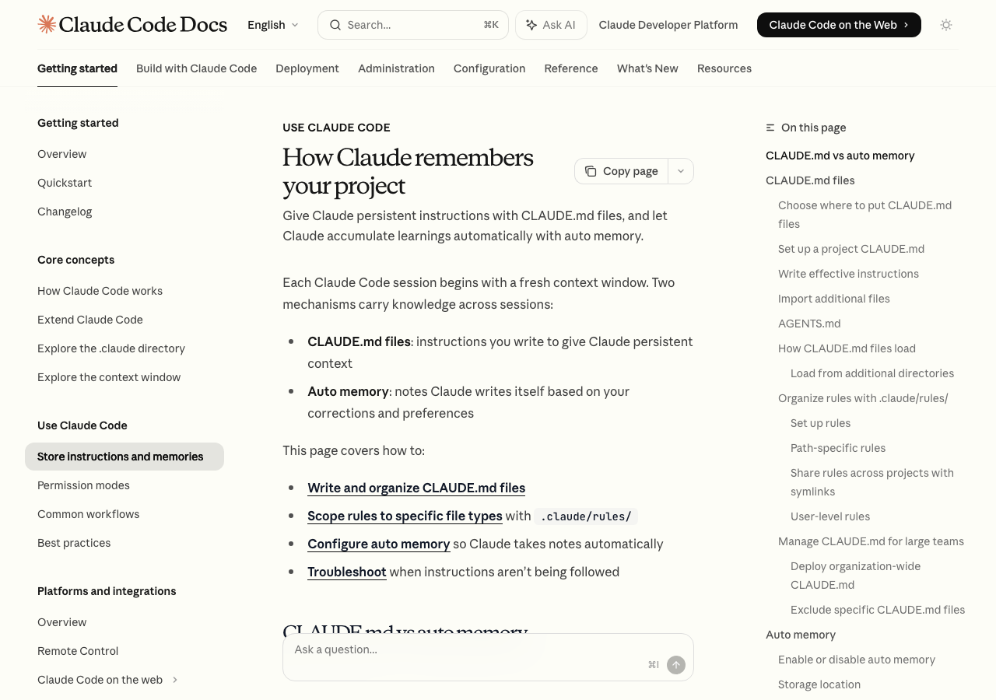The height and width of the screenshot is (700, 996).
Task: Jump to Path-specific rules in page outline
Action: pyautogui.click(x=838, y=448)
